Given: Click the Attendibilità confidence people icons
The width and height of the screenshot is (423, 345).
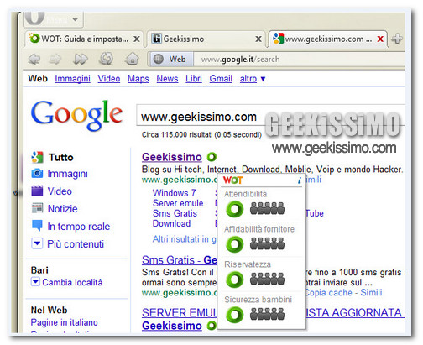Looking at the screenshot, I should (x=267, y=208).
